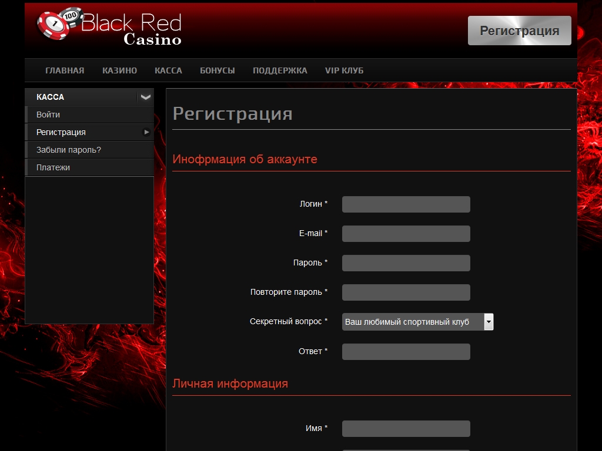Click the arrow icon beside Регистрация sidebar item
This screenshot has width=602, height=451.
pos(146,132)
